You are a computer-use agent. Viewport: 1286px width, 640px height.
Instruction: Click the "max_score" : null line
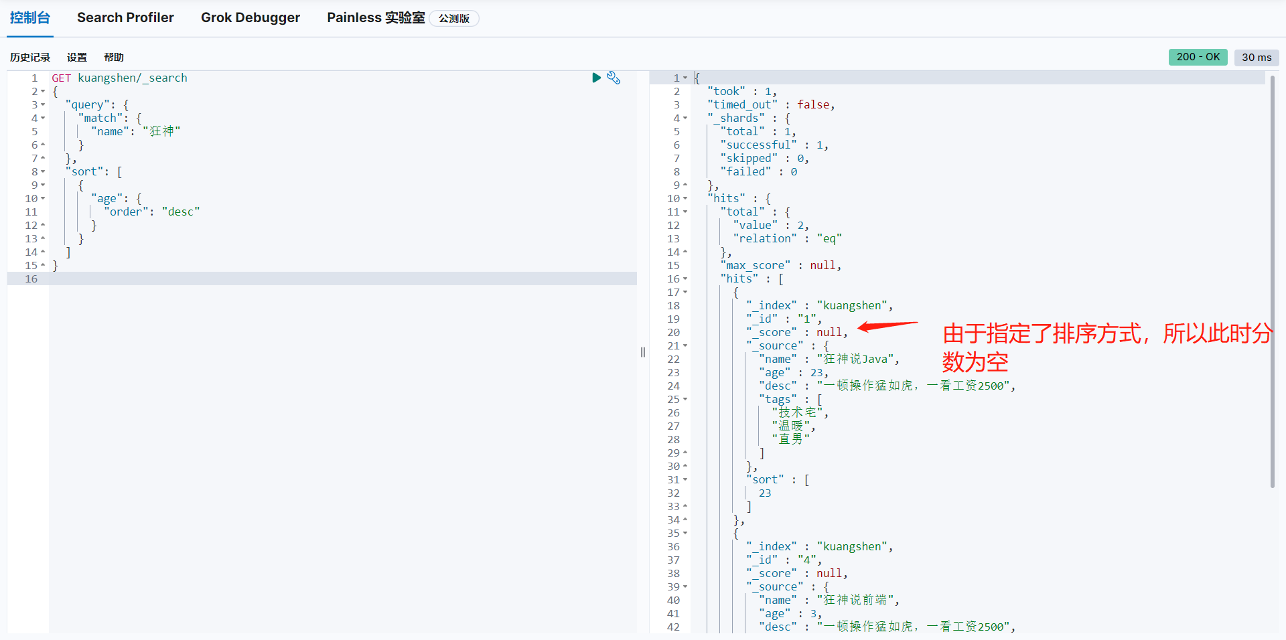coord(780,265)
